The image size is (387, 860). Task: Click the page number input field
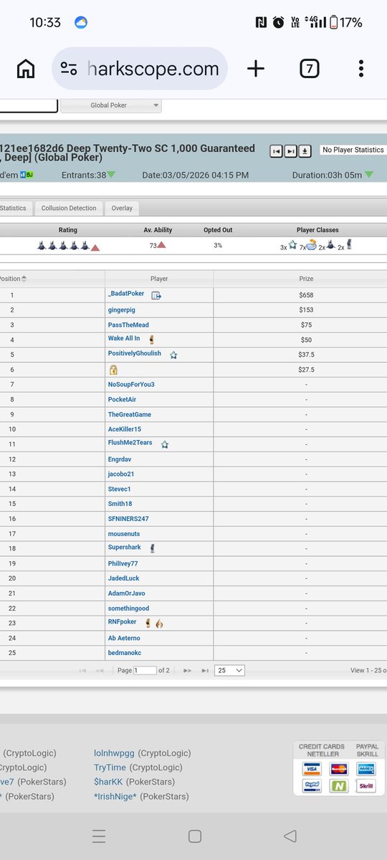click(145, 670)
